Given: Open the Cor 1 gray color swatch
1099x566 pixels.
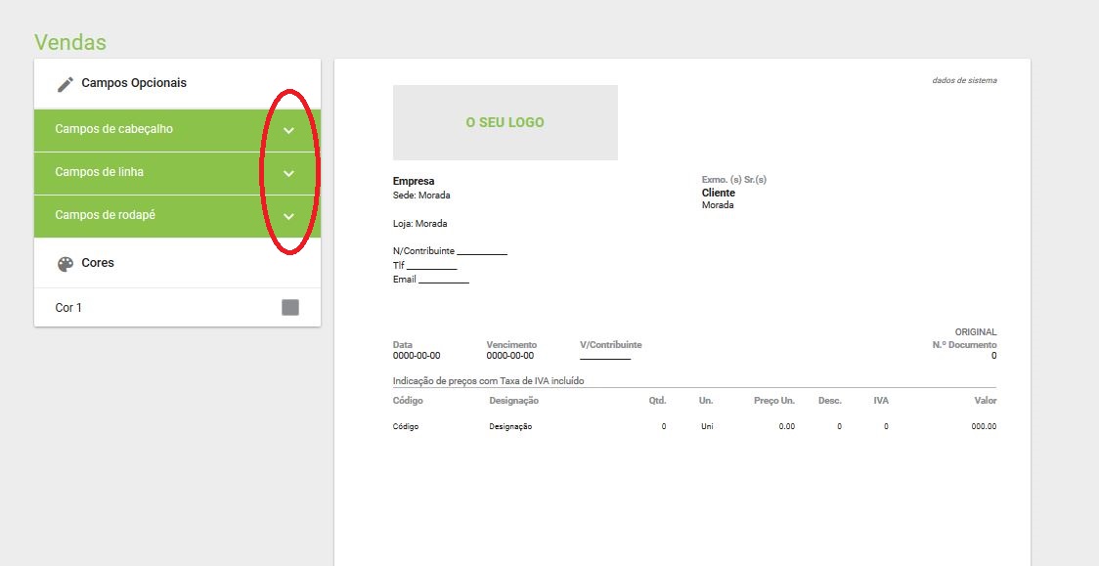Looking at the screenshot, I should point(290,307).
